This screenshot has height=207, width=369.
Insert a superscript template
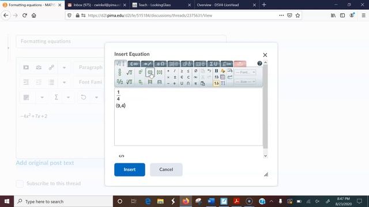[x=141, y=72]
